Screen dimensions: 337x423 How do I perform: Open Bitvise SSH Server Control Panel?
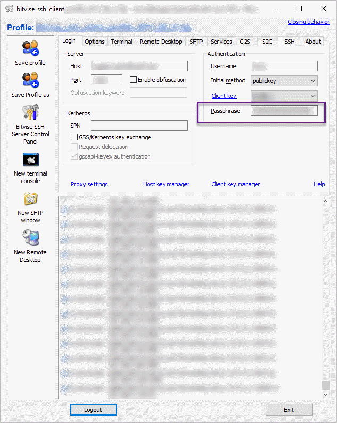point(30,112)
